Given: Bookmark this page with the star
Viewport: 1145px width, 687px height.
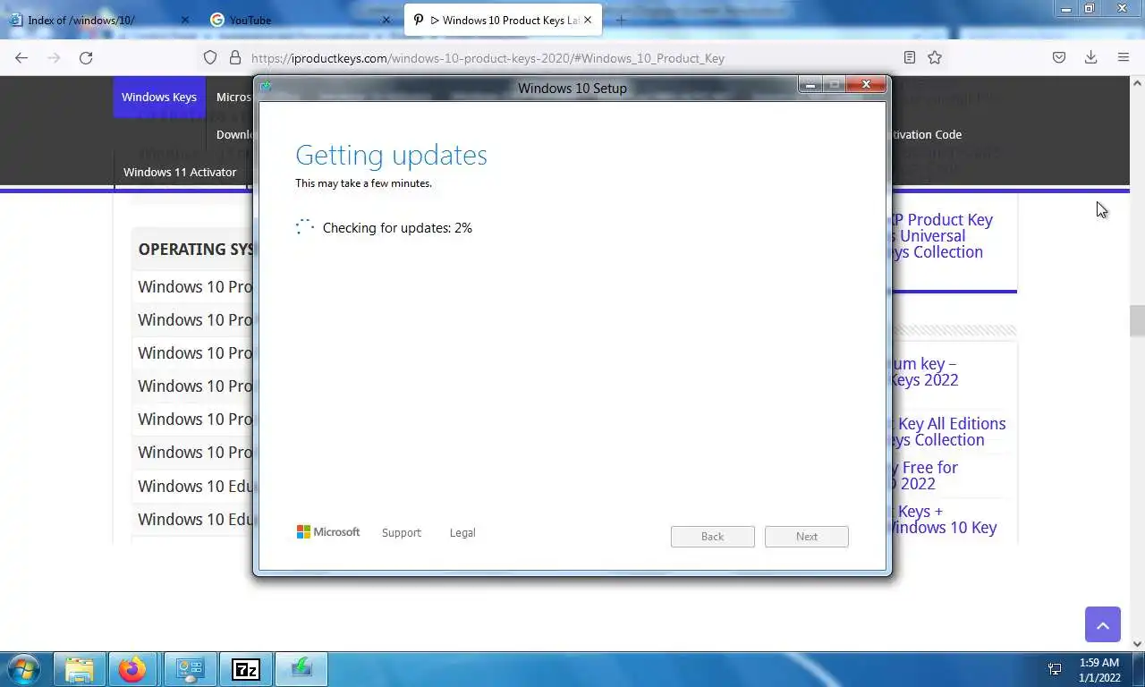Looking at the screenshot, I should 935,57.
